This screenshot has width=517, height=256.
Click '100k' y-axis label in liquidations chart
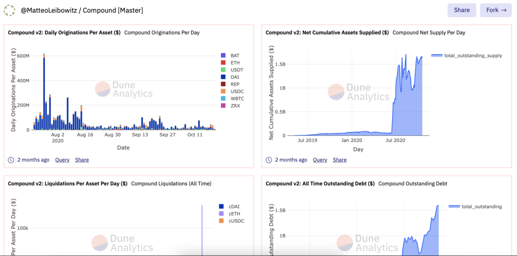[23, 228]
